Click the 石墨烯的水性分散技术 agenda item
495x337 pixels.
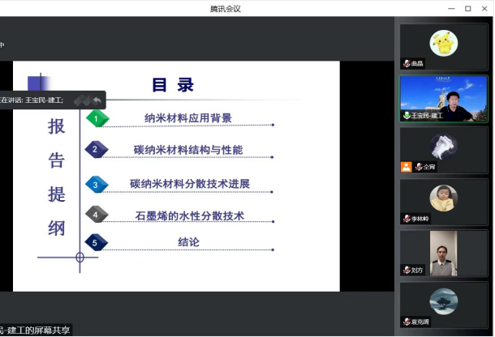(190, 215)
